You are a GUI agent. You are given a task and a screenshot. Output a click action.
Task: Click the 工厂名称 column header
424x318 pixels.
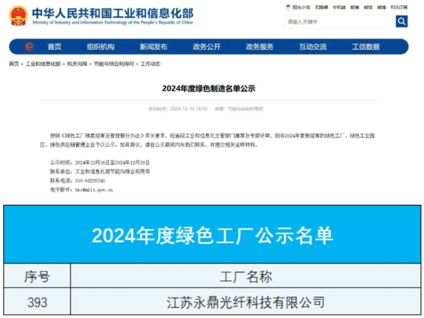[x=246, y=276]
